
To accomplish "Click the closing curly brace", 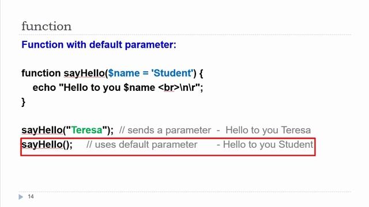I will click(23, 102).
